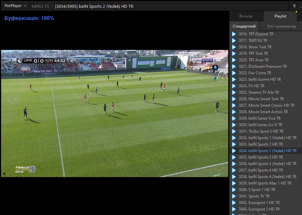
Task: Select channel text 3041. Sports TV TR
Action: (x=254, y=196)
